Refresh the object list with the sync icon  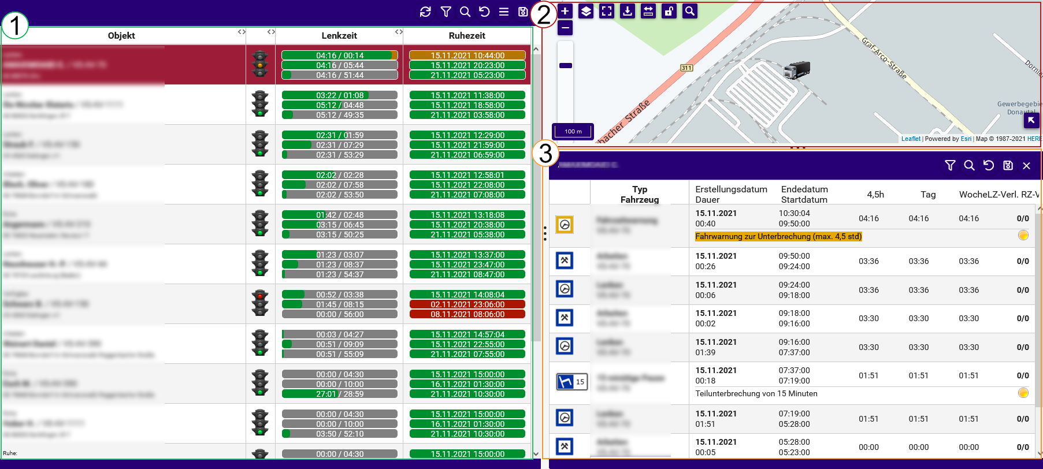(x=426, y=12)
